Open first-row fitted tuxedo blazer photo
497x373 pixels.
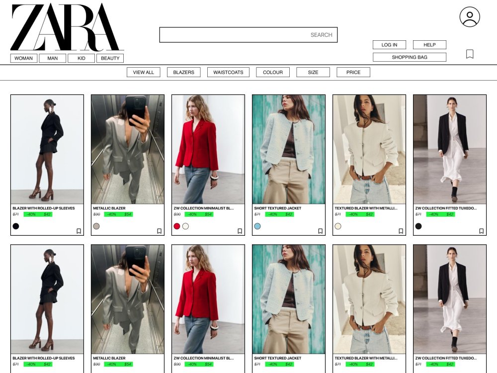[450, 149]
